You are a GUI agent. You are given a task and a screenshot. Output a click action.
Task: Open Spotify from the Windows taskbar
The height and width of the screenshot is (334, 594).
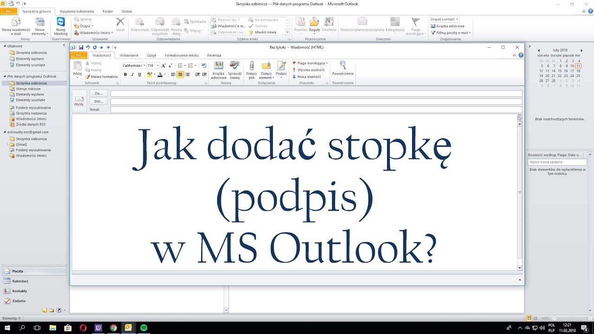[144, 328]
